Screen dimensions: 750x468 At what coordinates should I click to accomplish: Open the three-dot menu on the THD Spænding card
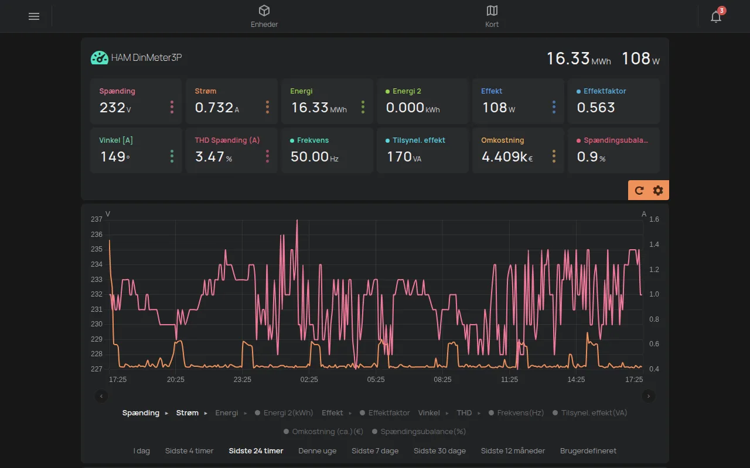point(267,156)
